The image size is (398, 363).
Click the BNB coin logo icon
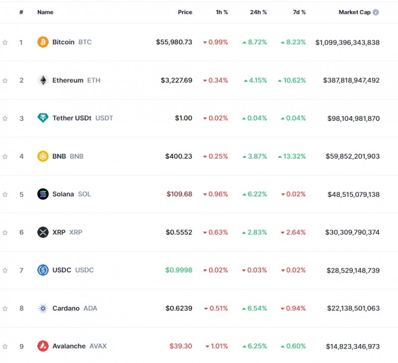[43, 156]
